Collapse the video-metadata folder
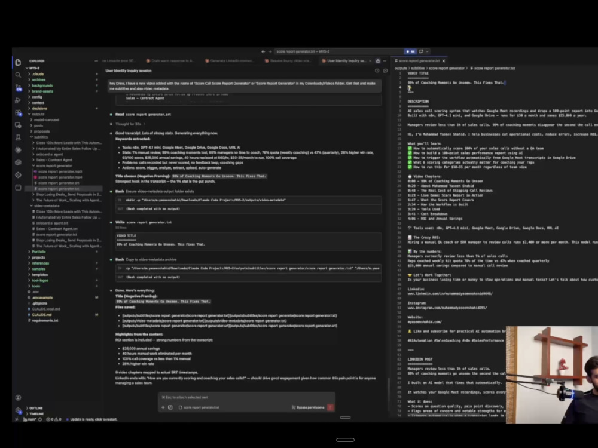This screenshot has height=448, width=598. [x=46, y=205]
